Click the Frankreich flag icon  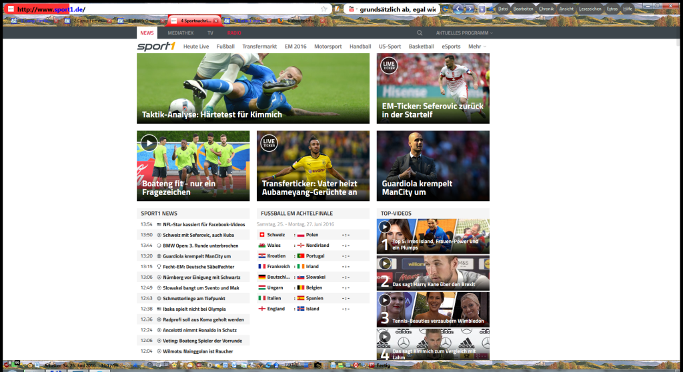coord(261,266)
